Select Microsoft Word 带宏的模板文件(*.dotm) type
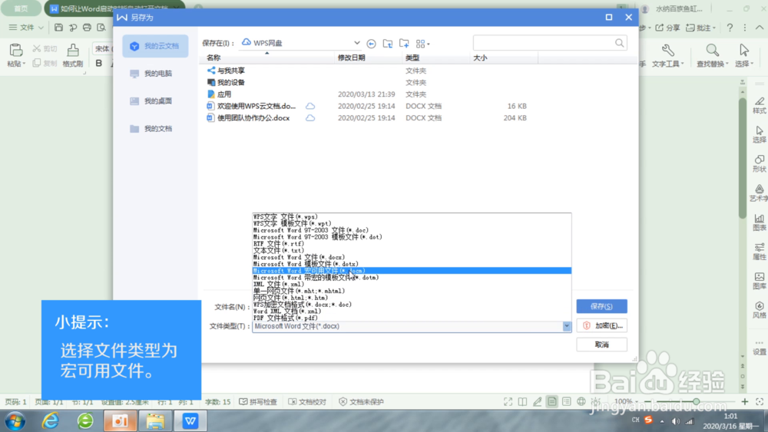This screenshot has width=768, height=432. pos(412,278)
